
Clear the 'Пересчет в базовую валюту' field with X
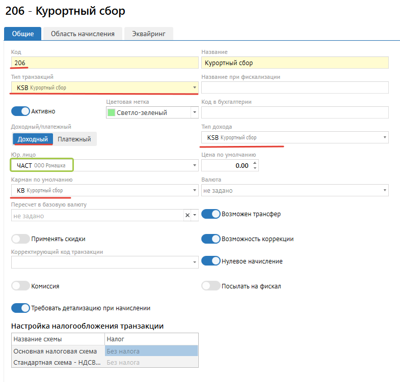pyautogui.click(x=187, y=215)
